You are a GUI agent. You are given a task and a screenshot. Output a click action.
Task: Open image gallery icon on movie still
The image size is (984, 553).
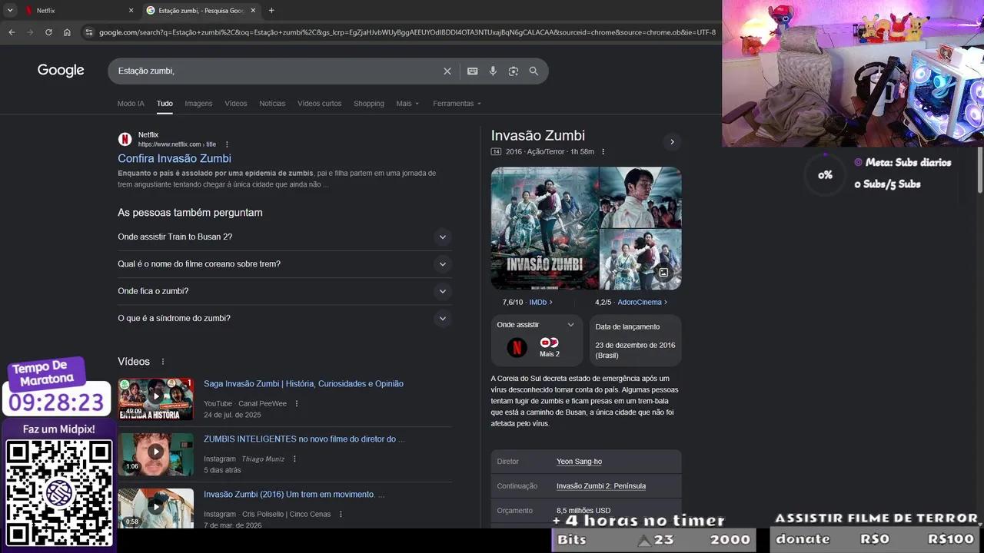[x=663, y=272]
